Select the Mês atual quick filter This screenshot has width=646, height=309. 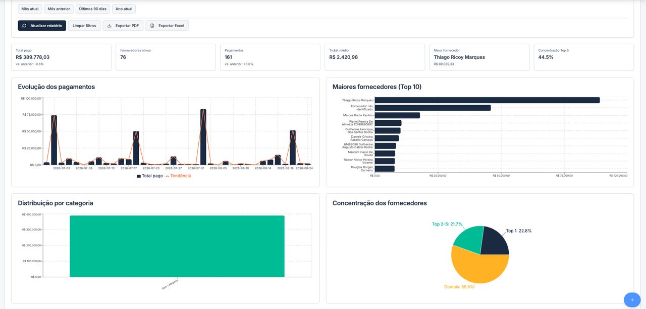tap(30, 9)
